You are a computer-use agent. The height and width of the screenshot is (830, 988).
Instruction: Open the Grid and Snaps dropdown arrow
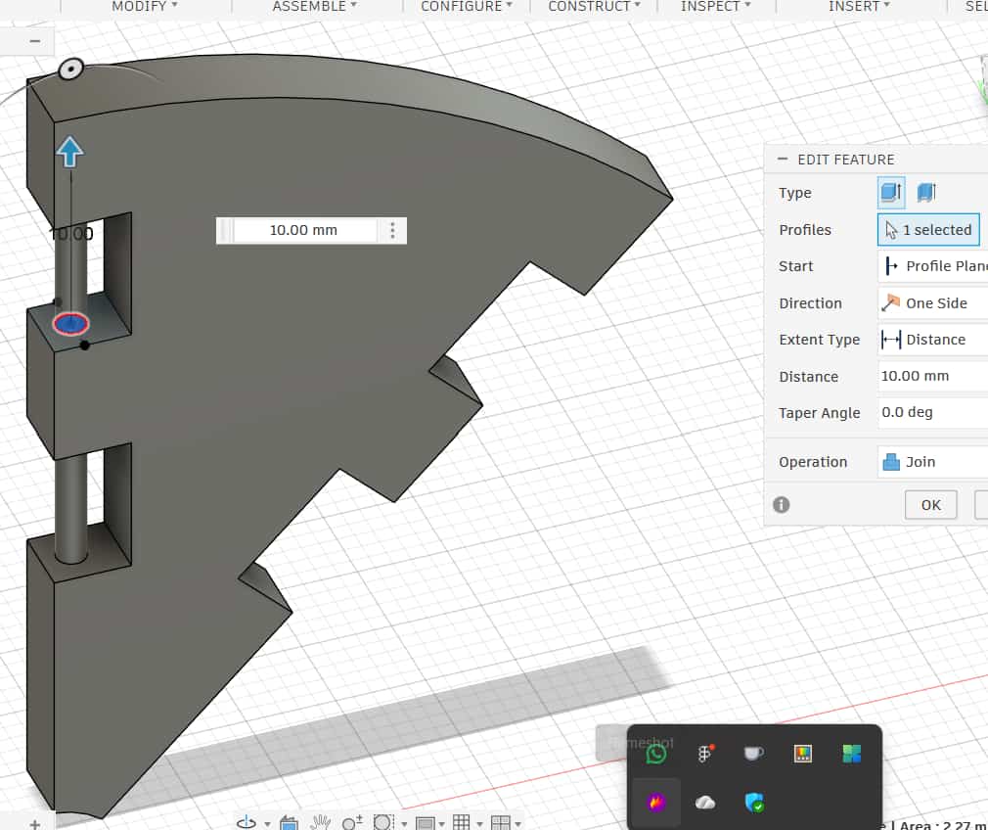pyautogui.click(x=480, y=824)
